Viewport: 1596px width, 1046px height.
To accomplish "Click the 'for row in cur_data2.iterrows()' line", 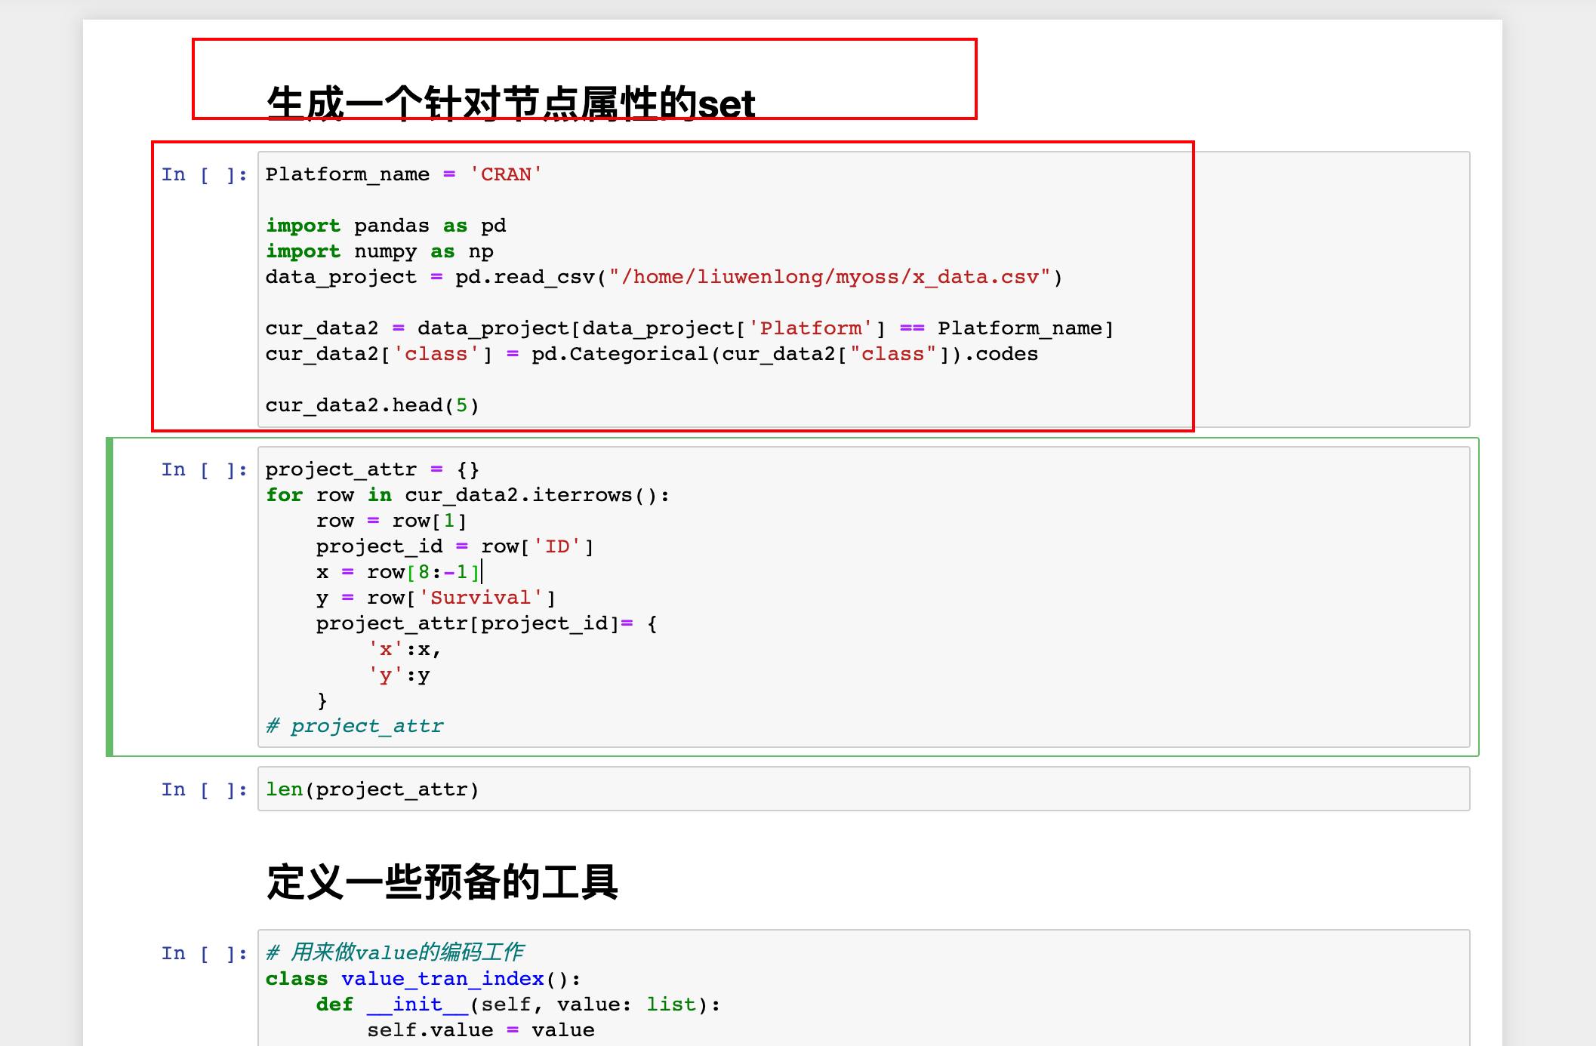I will tap(467, 496).
